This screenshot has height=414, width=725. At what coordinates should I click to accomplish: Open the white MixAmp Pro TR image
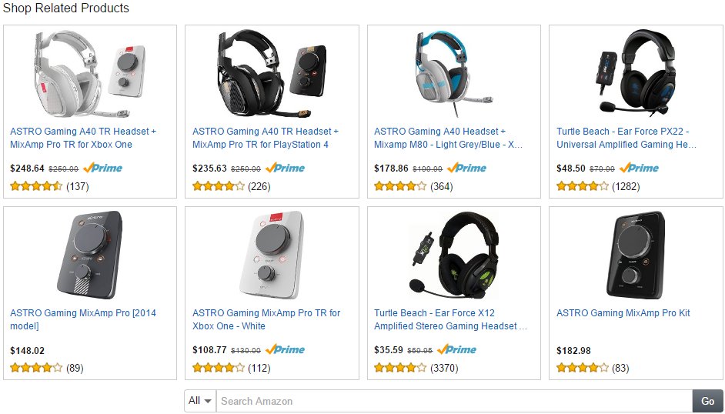click(x=272, y=255)
